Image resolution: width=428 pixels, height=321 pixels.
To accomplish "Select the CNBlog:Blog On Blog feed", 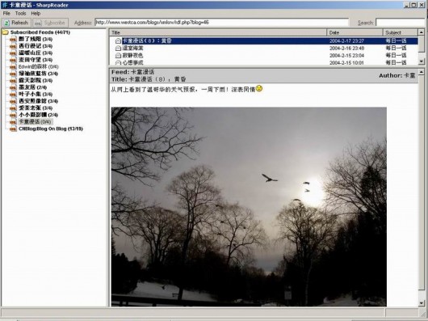I will [x=51, y=129].
